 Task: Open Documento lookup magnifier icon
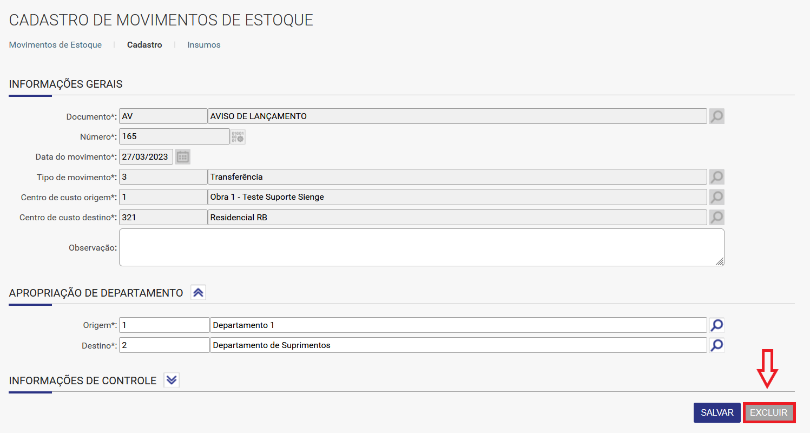tap(717, 116)
